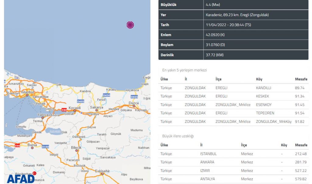
Task: Click the red E80 road shield
Action: click(x=64, y=110)
